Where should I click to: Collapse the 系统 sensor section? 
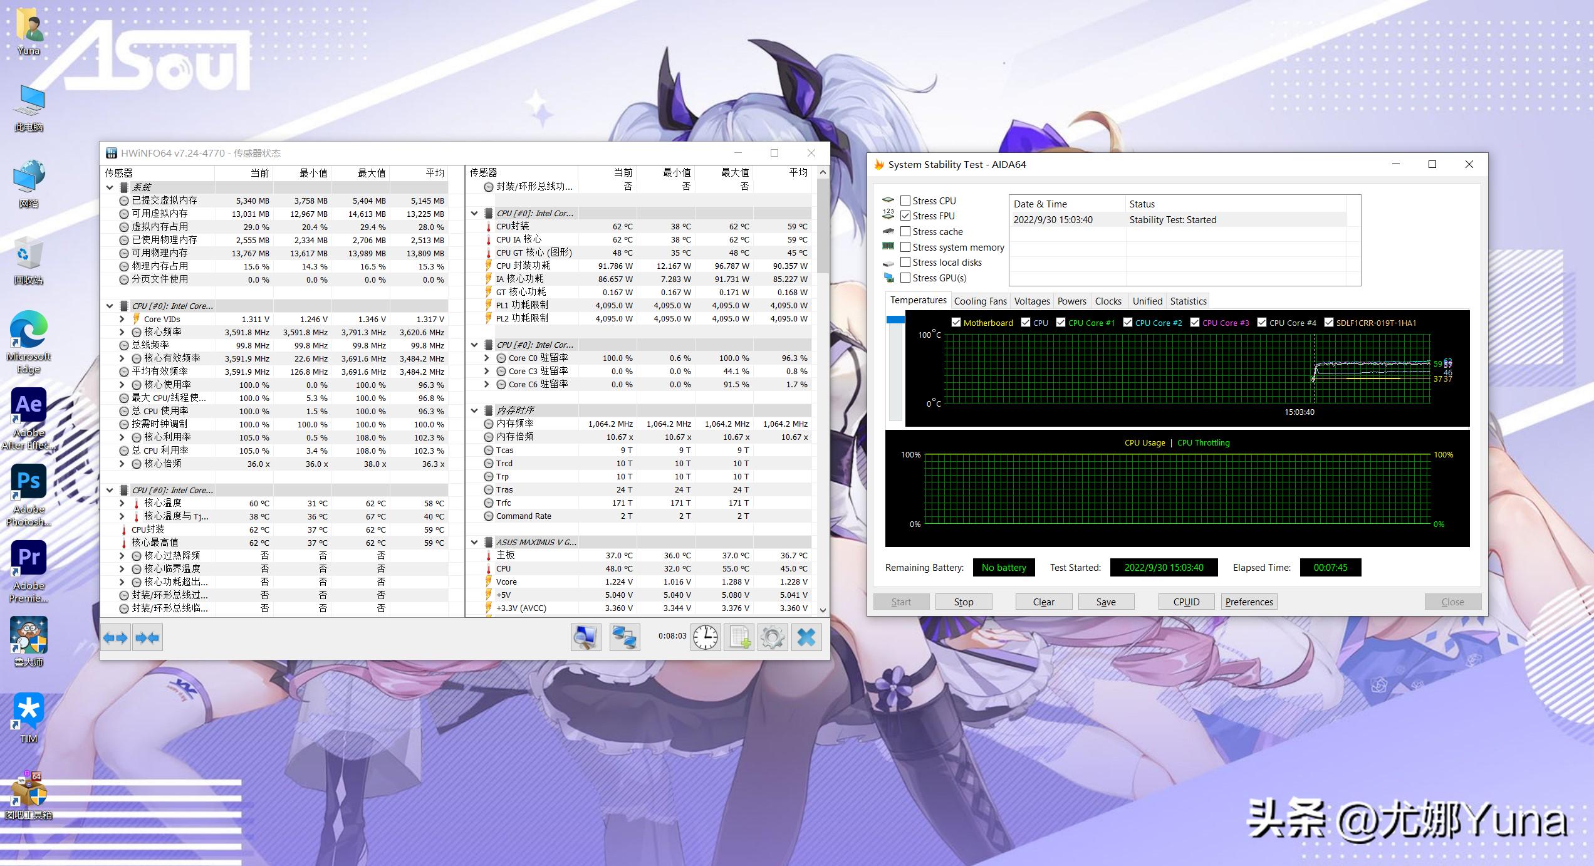pyautogui.click(x=110, y=187)
